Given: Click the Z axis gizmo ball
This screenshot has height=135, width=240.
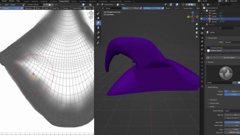Looking at the screenshot, I should coord(193,13).
